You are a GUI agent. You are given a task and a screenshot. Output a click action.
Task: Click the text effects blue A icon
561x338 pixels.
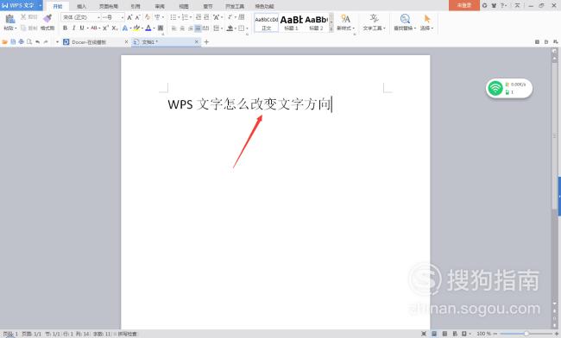125,28
